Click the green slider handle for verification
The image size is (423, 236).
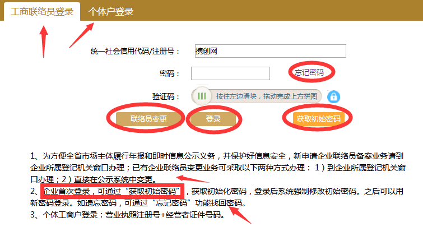(202, 96)
